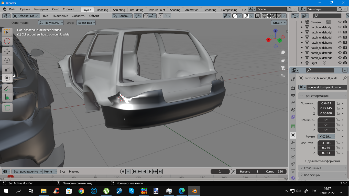Switch perspective/orthographic grid icon

tap(283, 76)
